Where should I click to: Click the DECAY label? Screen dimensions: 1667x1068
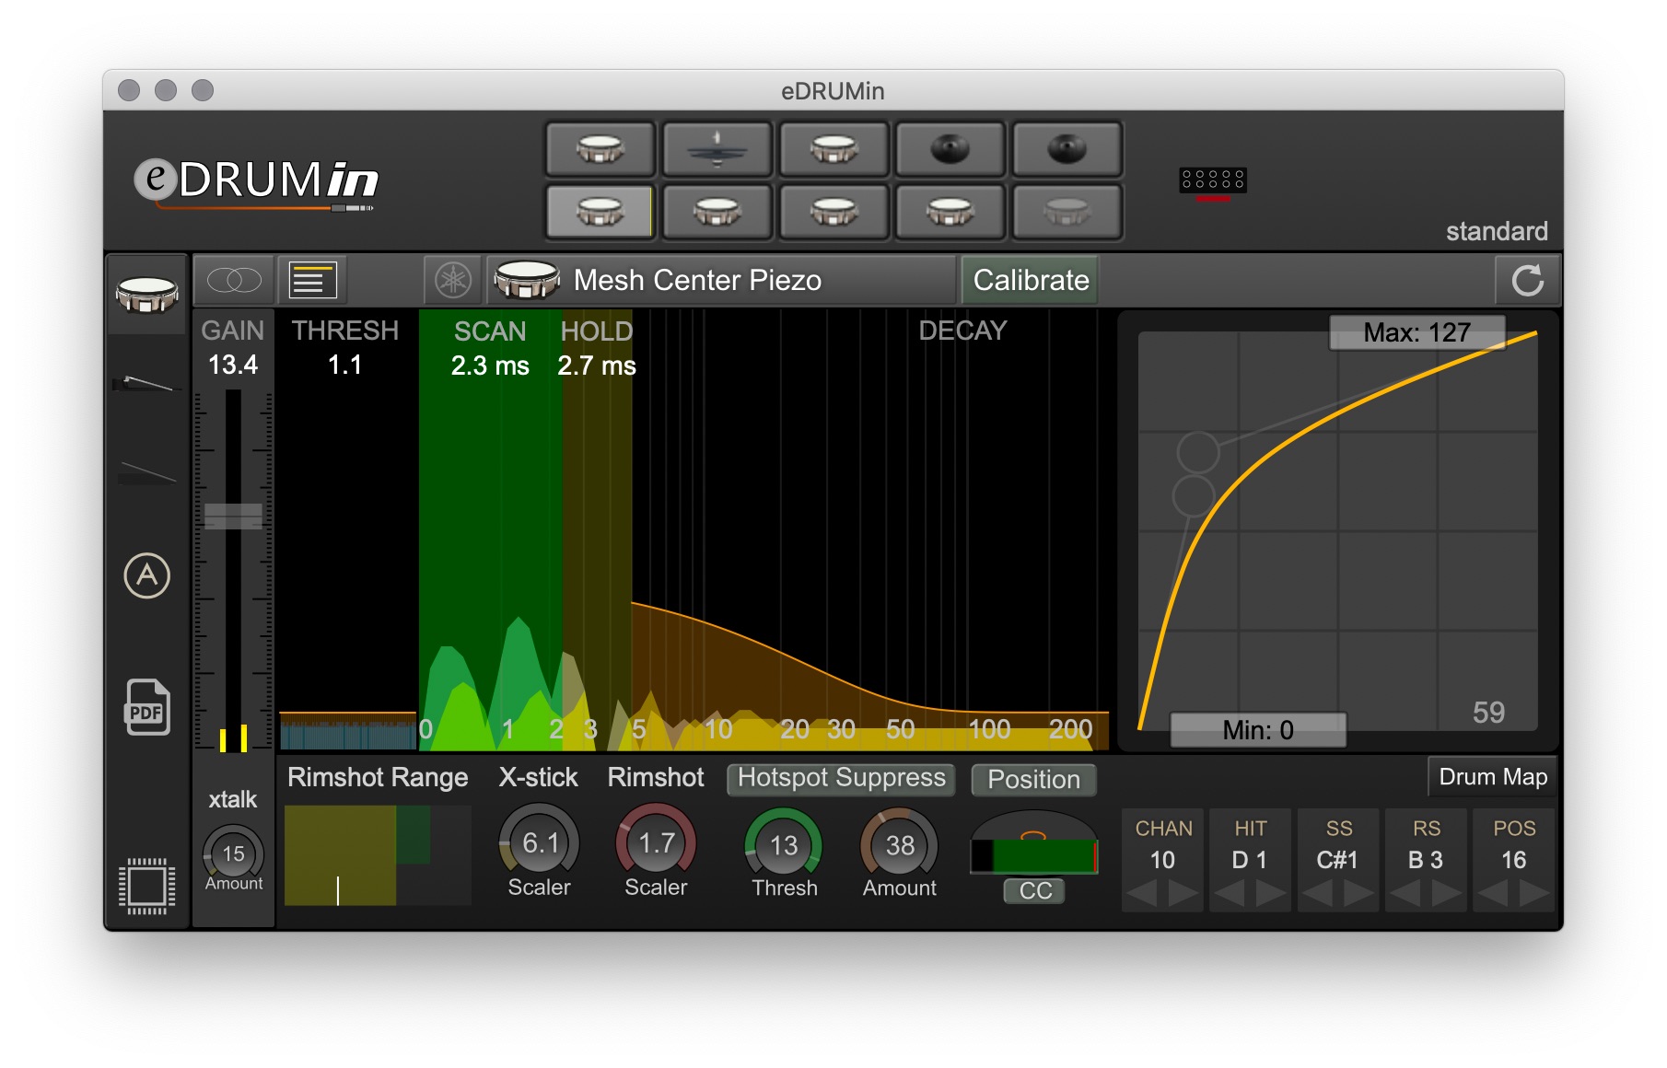coord(962,331)
